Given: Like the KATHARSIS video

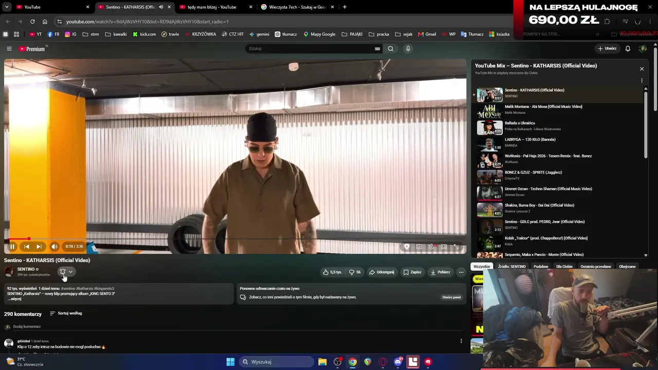Looking at the screenshot, I should pyautogui.click(x=332, y=272).
